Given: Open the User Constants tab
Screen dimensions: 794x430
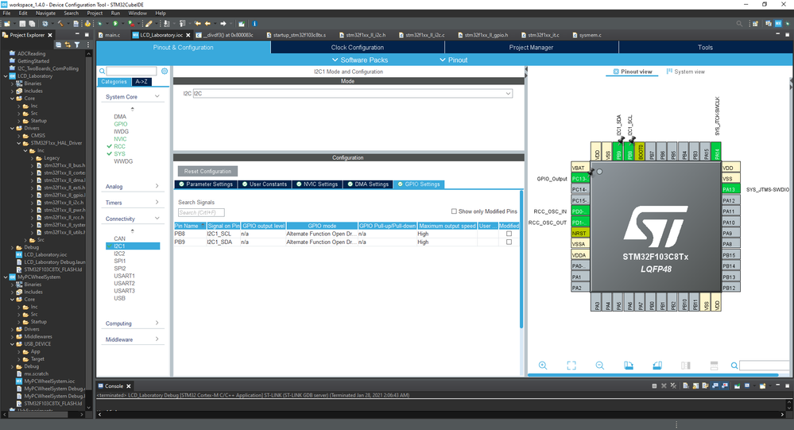Looking at the screenshot, I should click(x=264, y=184).
